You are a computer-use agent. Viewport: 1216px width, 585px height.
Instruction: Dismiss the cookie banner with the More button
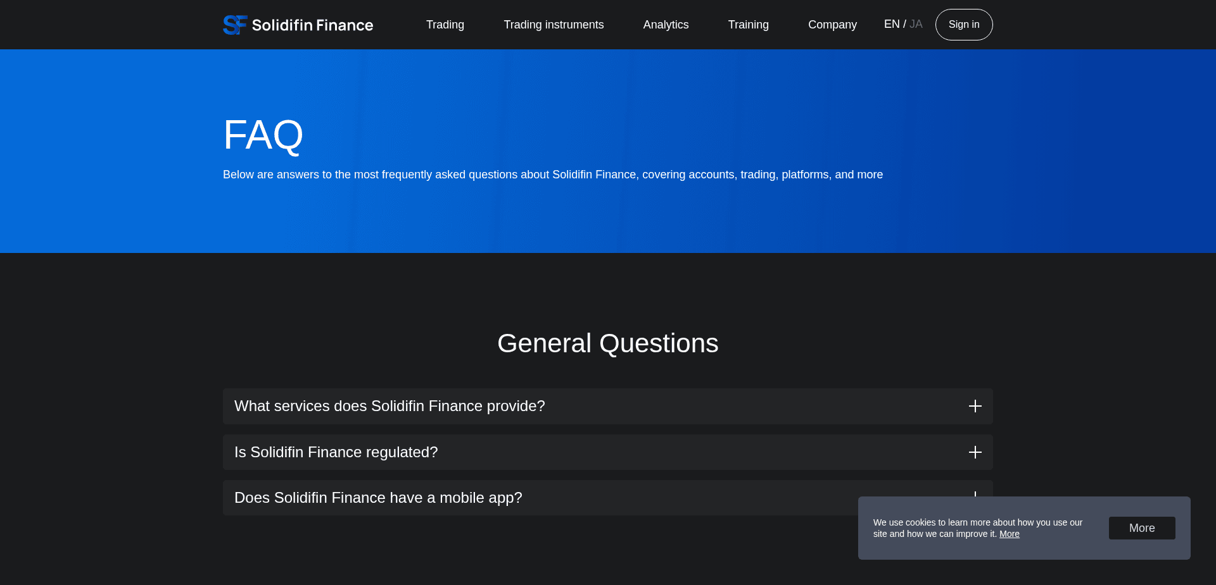pyautogui.click(x=1141, y=528)
